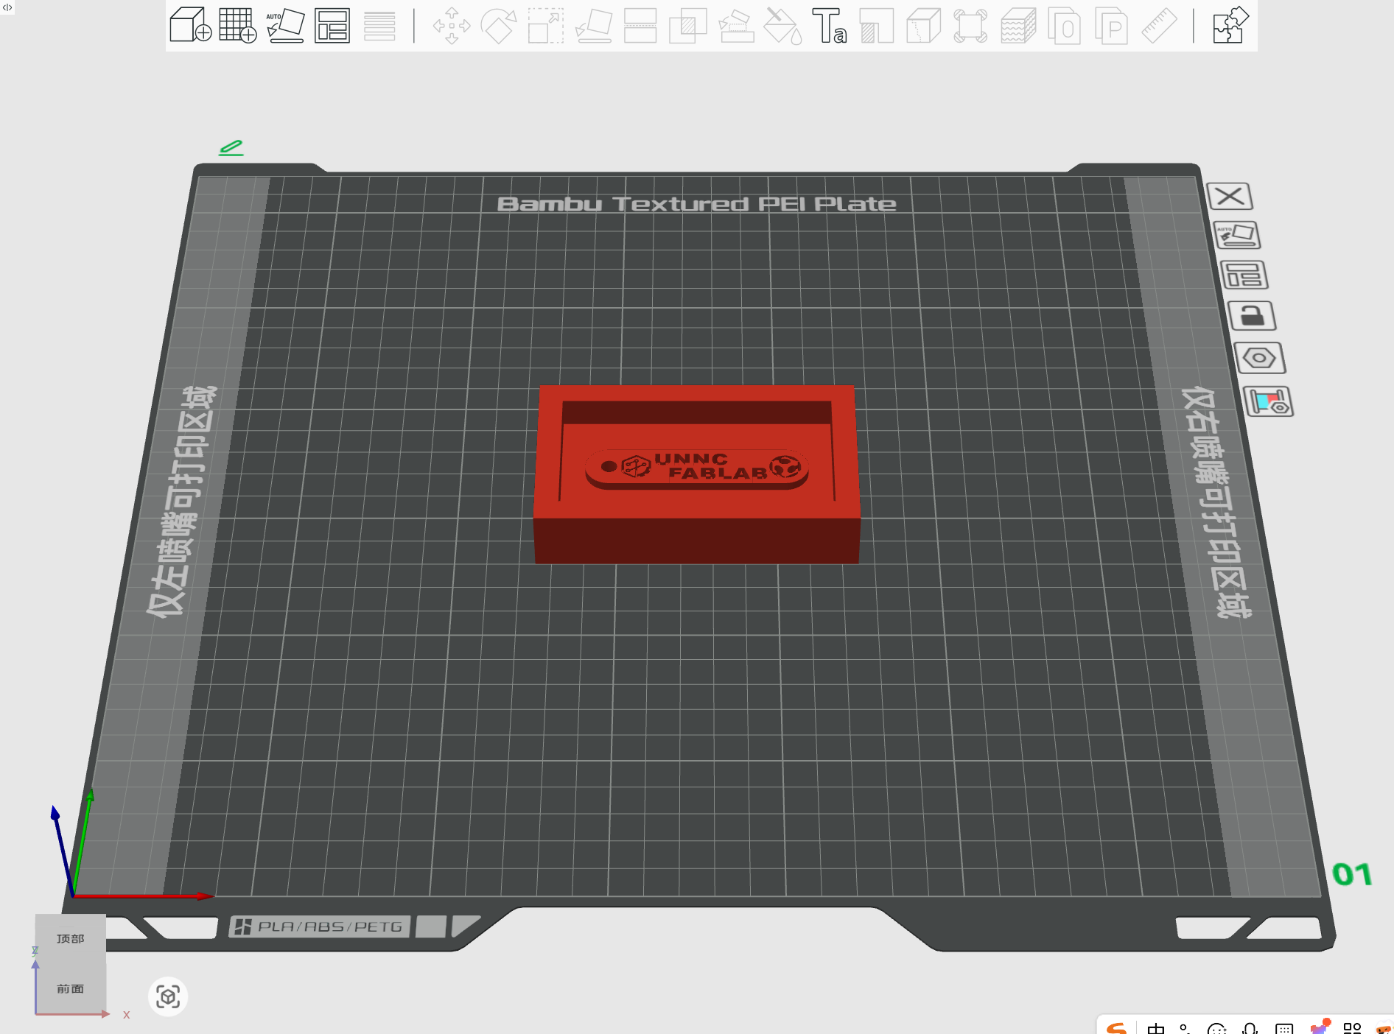The width and height of the screenshot is (1394, 1034).
Task: Click the Split to Objects 'O' icon
Action: point(1065,26)
